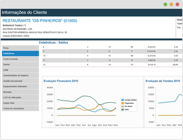Click the green window control dot
The width and height of the screenshot is (183, 140).
(x=165, y=4)
